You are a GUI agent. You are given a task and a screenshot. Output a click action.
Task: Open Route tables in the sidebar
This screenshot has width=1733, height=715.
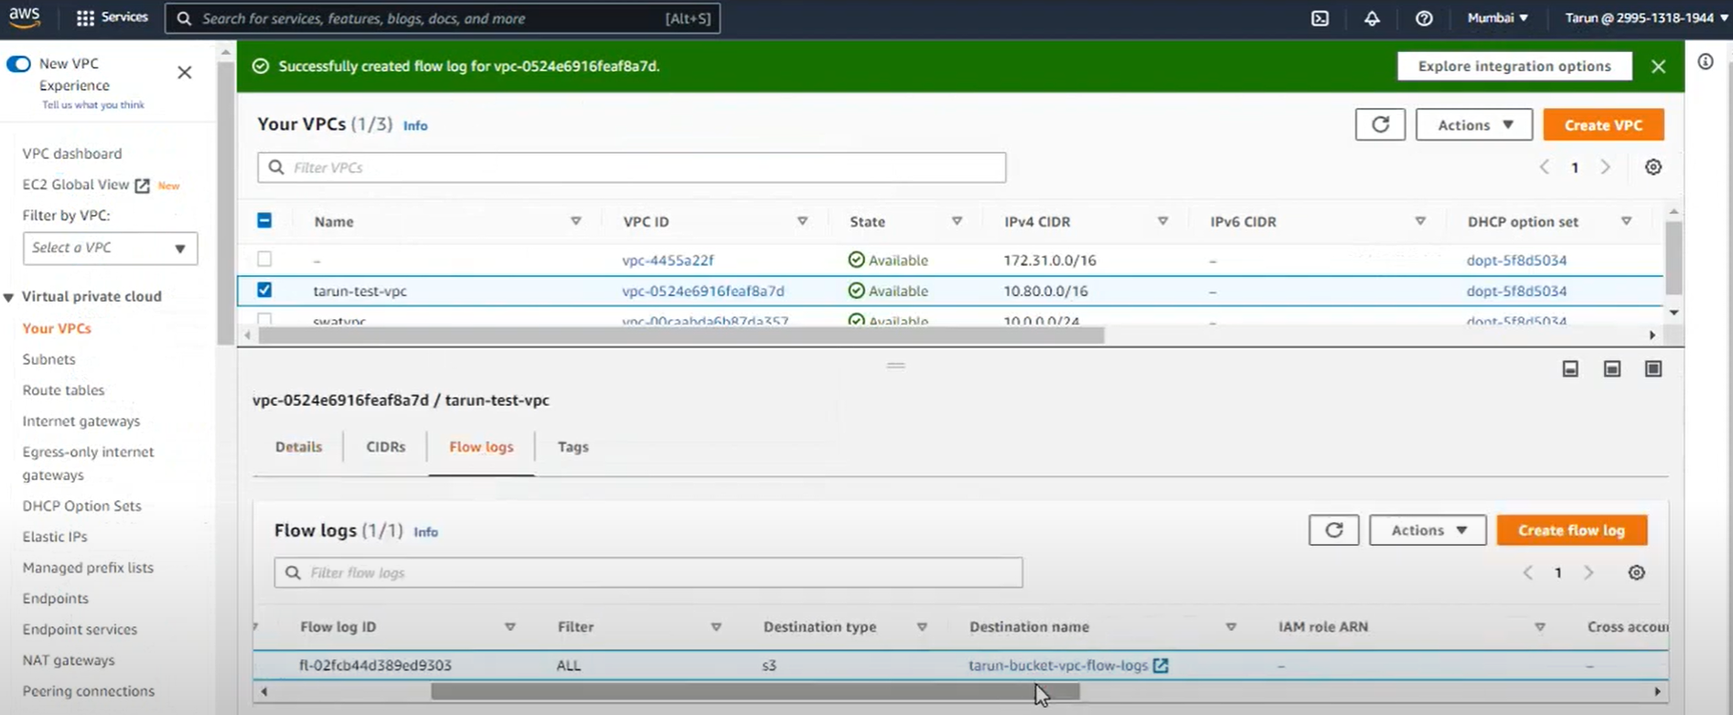tap(64, 390)
